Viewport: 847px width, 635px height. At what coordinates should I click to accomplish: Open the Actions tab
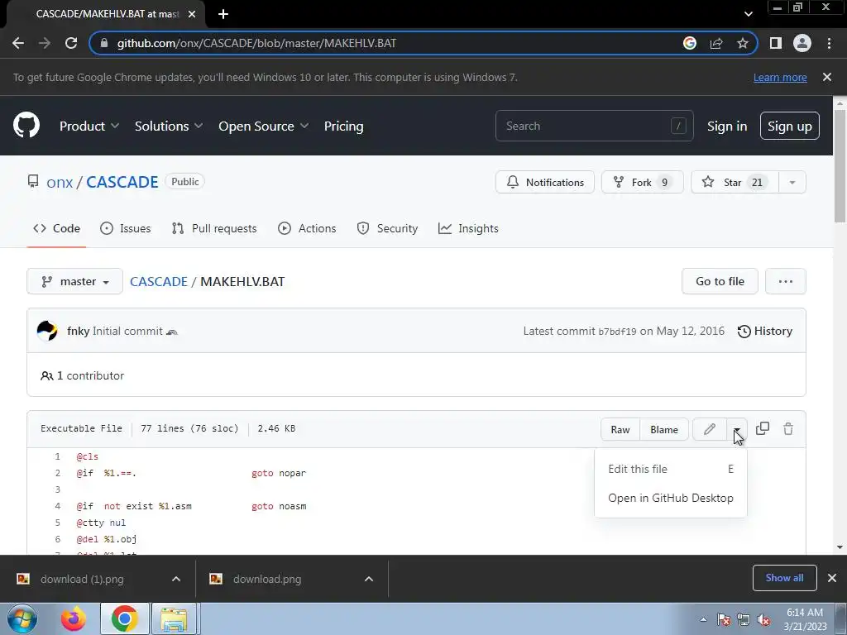click(307, 228)
